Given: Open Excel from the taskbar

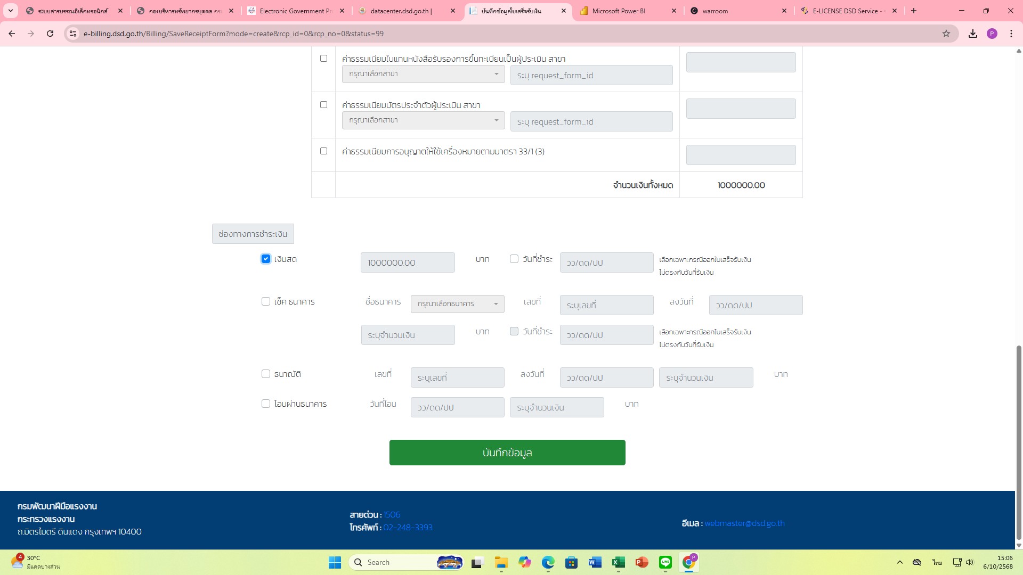Looking at the screenshot, I should pyautogui.click(x=618, y=562).
